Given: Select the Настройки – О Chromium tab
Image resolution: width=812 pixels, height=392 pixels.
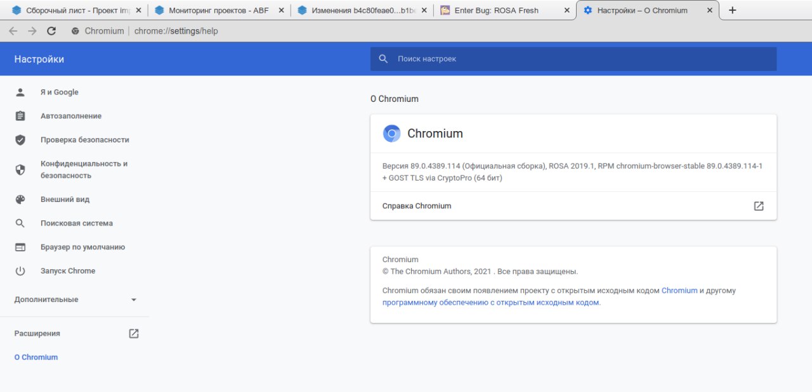Looking at the screenshot, I should point(647,10).
